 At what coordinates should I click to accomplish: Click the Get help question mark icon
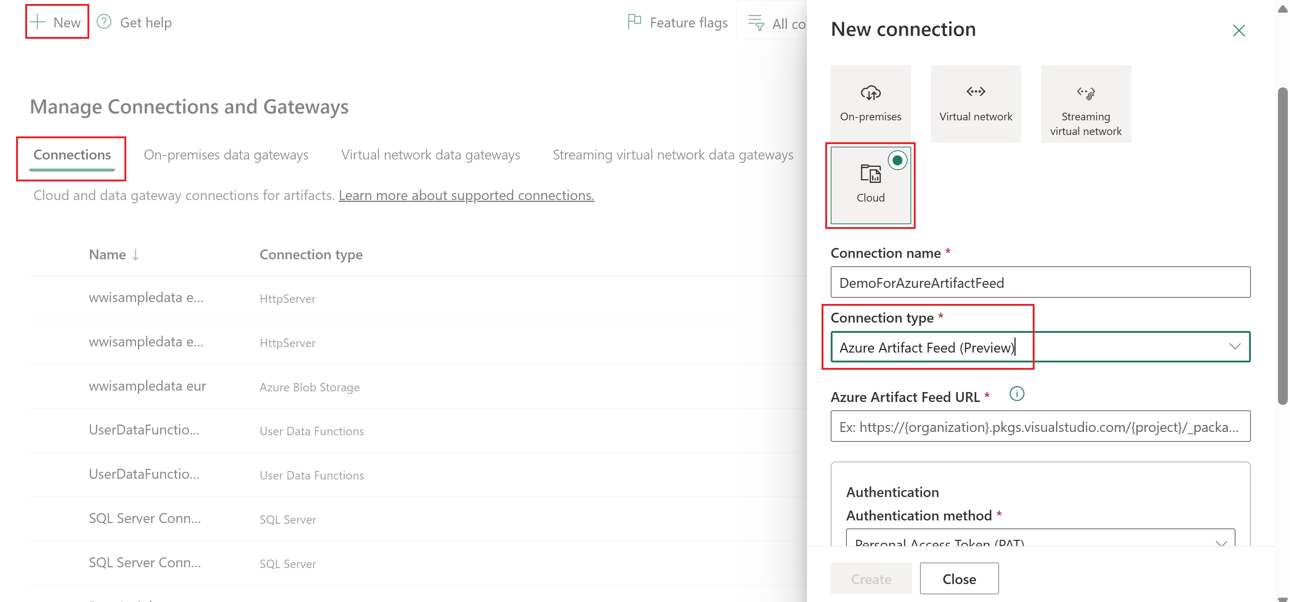click(104, 22)
